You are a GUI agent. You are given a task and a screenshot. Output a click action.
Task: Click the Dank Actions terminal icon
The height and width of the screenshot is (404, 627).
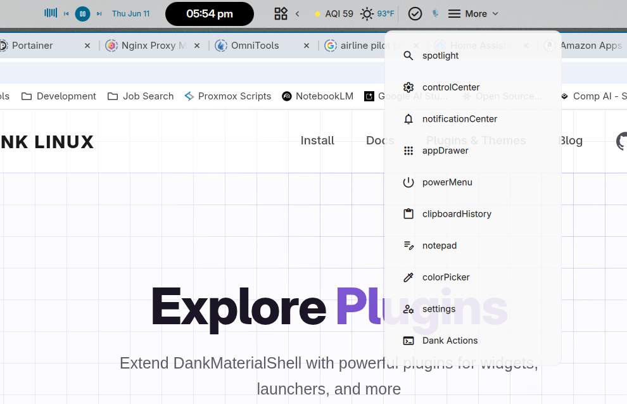point(408,341)
